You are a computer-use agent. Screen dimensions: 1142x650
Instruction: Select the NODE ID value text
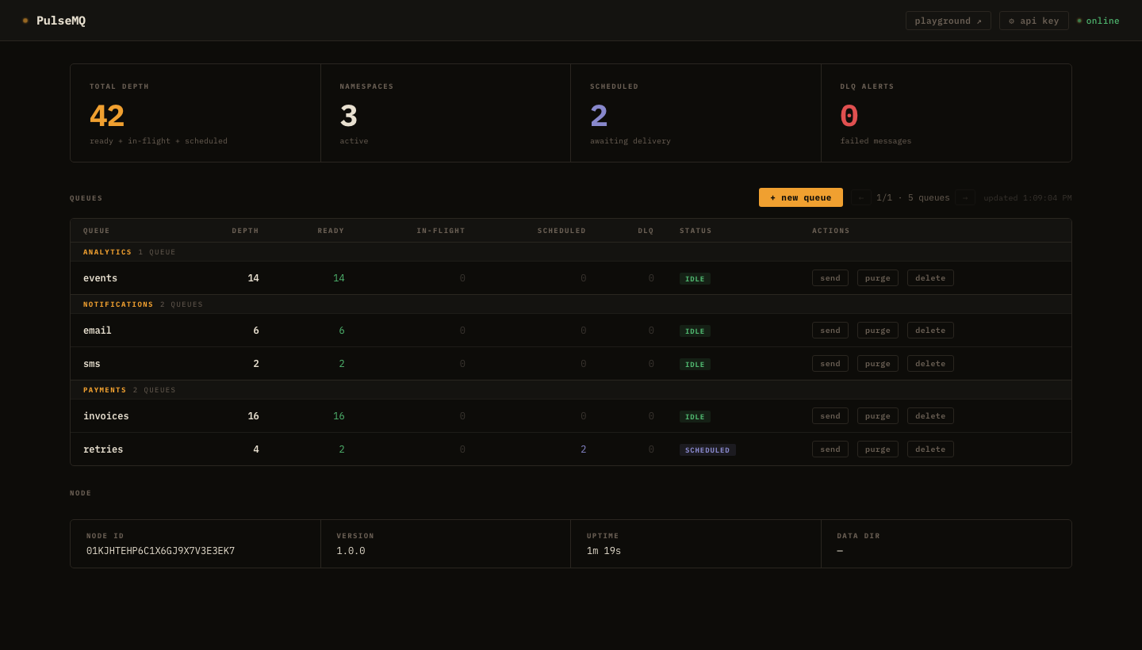(160, 551)
